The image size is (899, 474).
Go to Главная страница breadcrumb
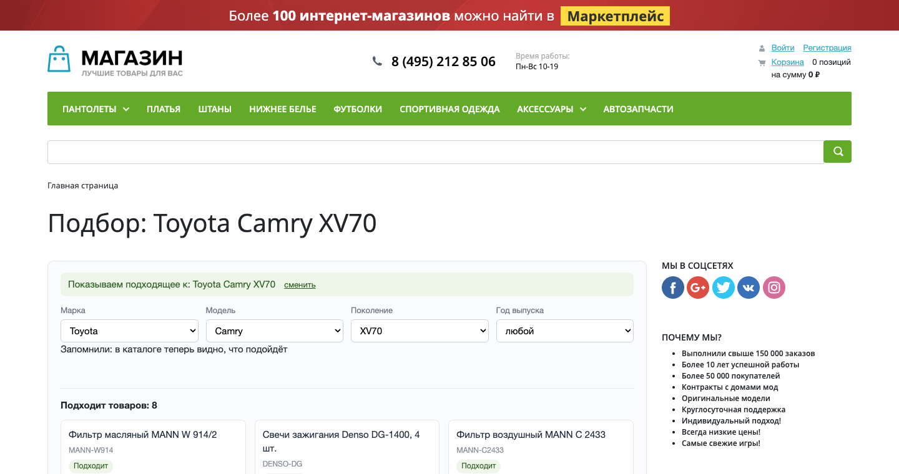(x=82, y=186)
